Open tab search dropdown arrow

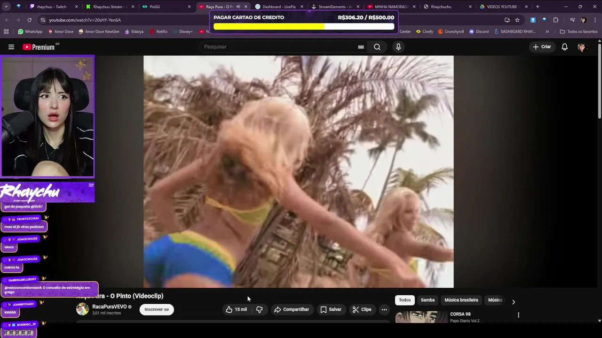click(6, 7)
